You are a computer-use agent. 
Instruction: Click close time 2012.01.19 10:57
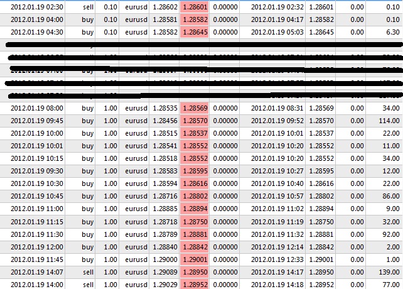click(277, 197)
